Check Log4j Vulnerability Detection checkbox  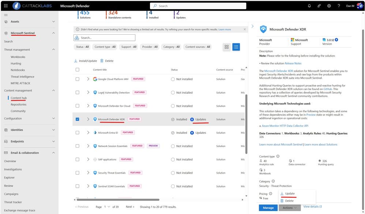tap(78, 92)
